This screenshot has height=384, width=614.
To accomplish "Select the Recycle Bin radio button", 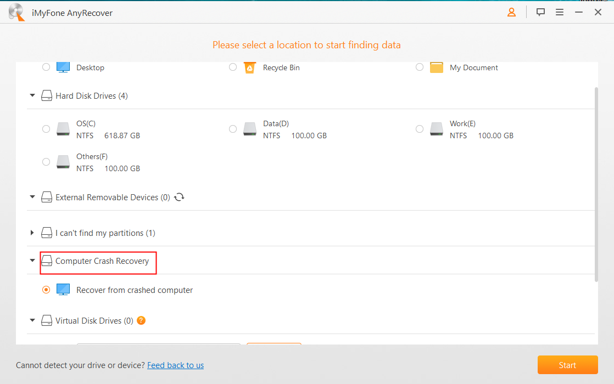I will pyautogui.click(x=233, y=67).
